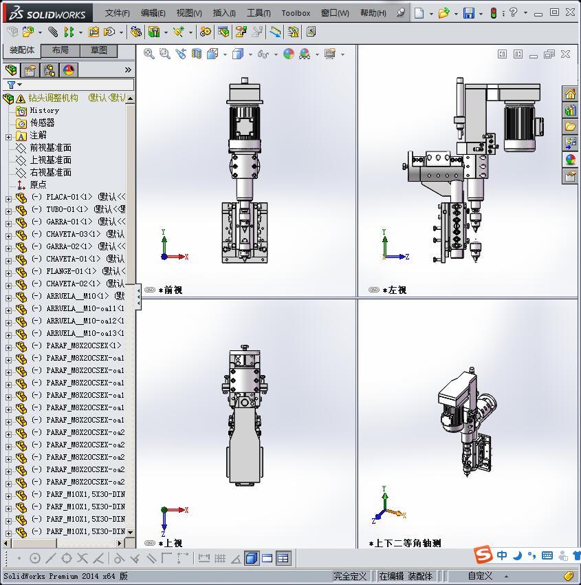
Task: Open the File menu
Action: (x=117, y=13)
